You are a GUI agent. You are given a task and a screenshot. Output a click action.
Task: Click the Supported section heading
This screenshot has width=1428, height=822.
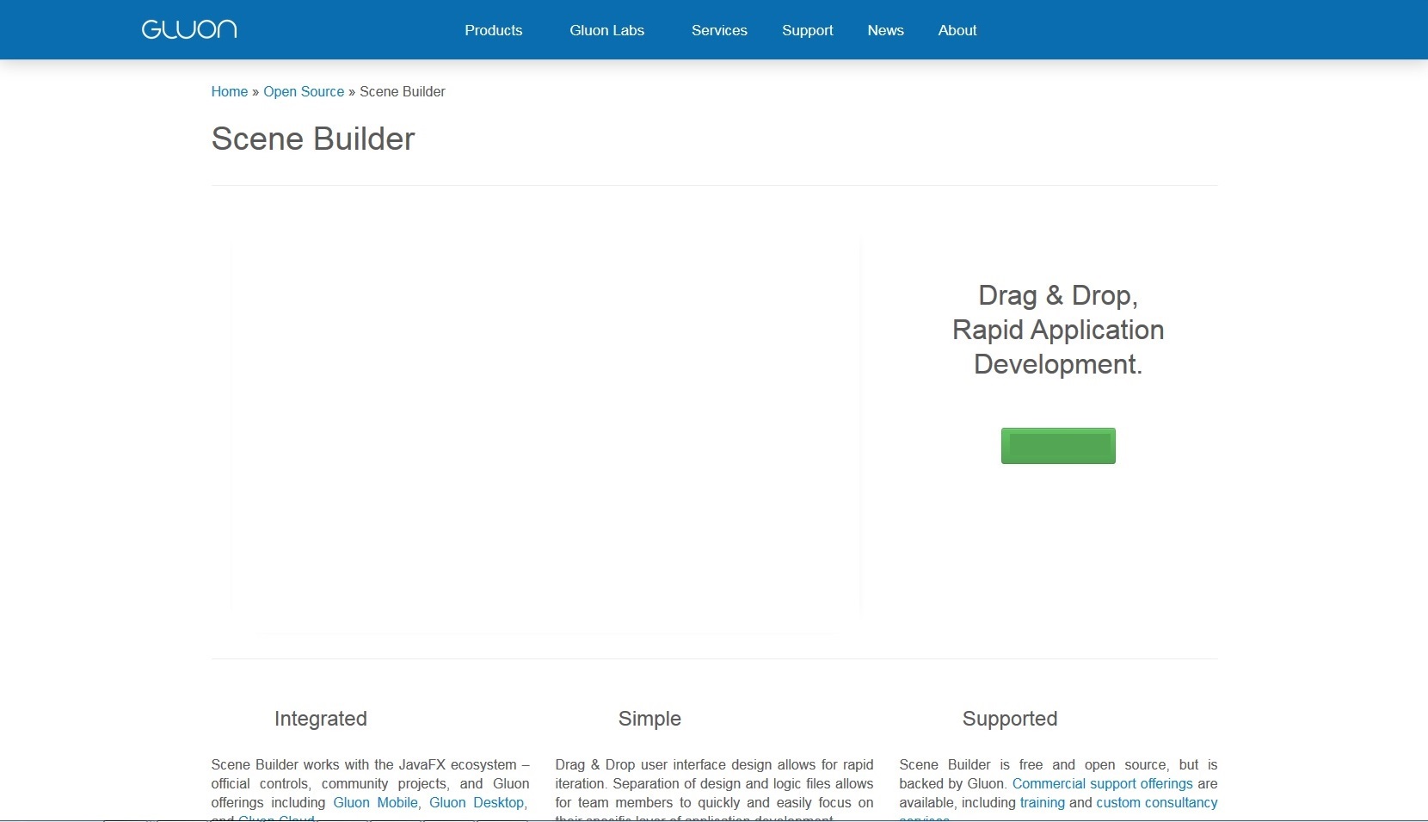(x=1010, y=719)
